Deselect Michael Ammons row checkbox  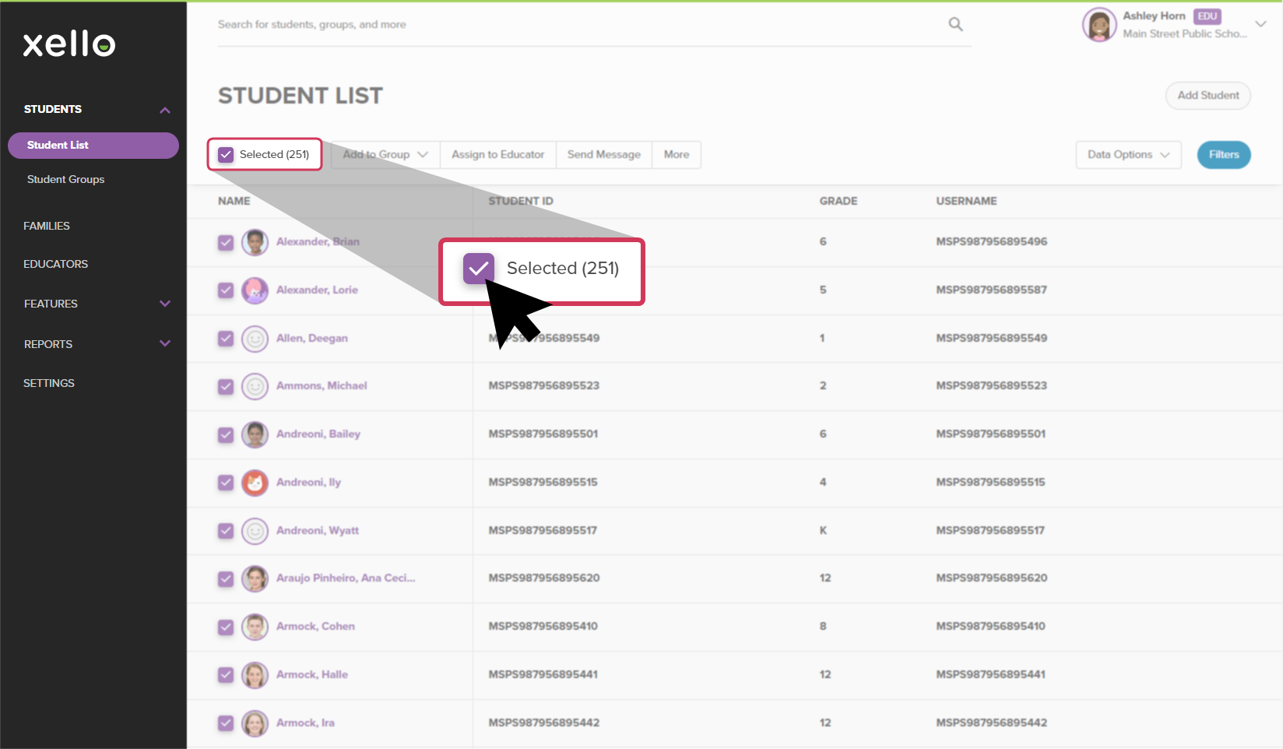coord(226,386)
